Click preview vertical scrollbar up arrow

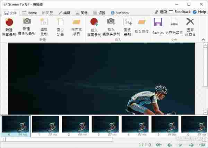coord(205,45)
